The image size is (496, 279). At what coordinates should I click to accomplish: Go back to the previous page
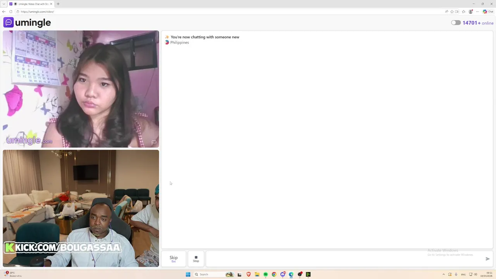tap(4, 12)
